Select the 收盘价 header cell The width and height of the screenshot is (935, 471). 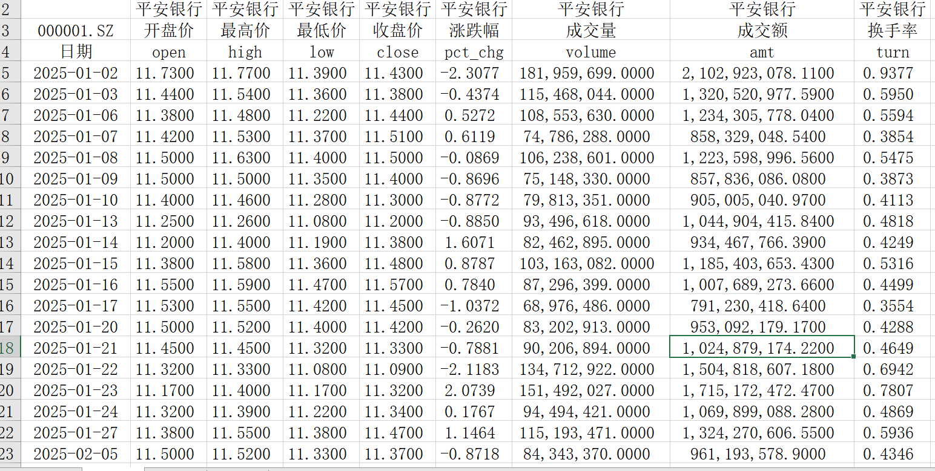point(397,30)
